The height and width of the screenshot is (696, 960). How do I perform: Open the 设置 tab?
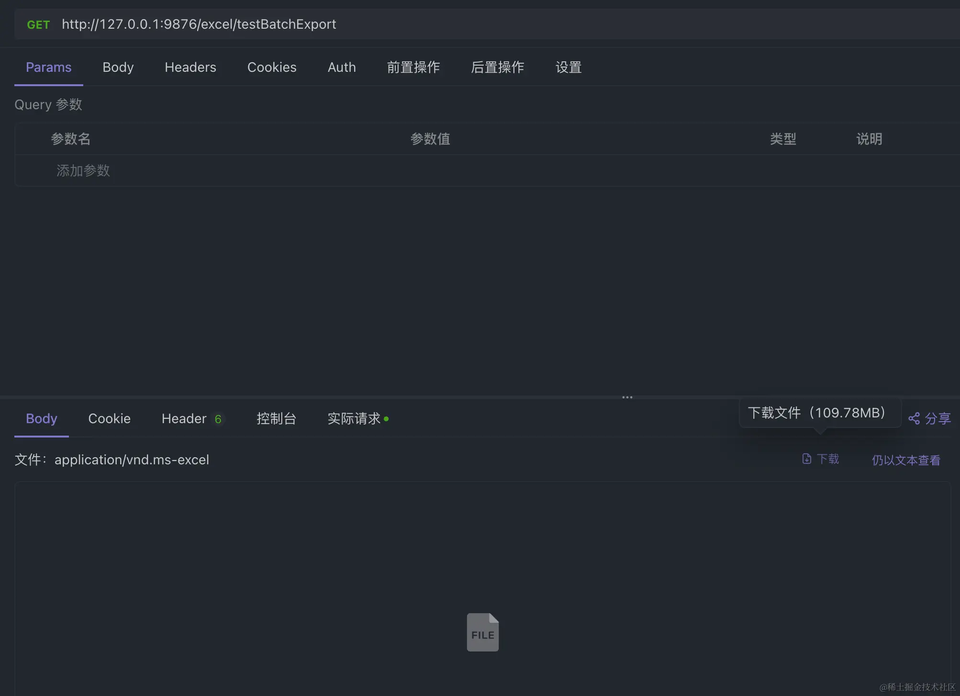(x=568, y=67)
